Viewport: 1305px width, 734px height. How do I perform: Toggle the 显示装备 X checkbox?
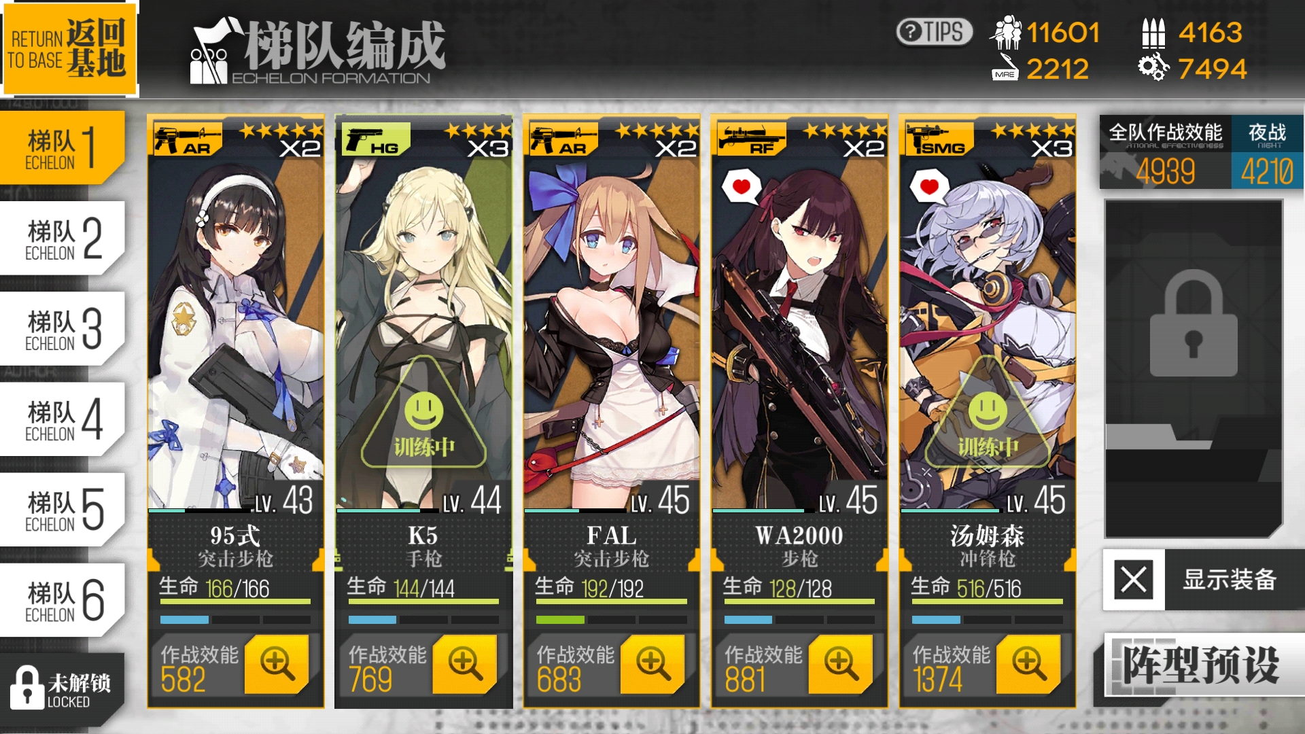1134,580
